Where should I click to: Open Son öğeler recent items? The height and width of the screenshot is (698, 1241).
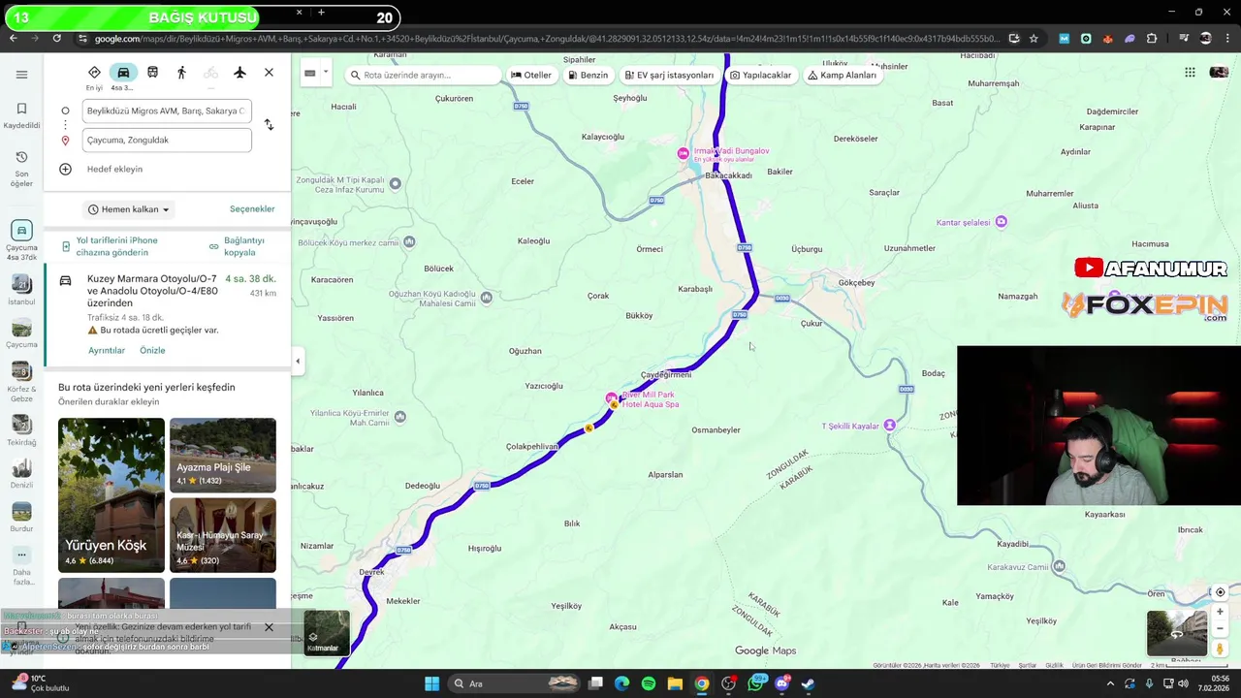click(x=21, y=169)
